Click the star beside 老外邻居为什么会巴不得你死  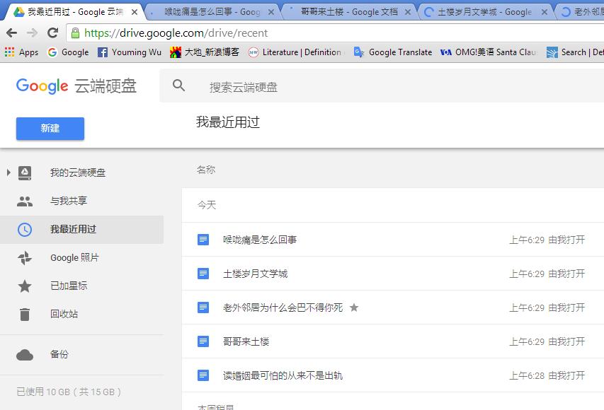[x=354, y=307]
